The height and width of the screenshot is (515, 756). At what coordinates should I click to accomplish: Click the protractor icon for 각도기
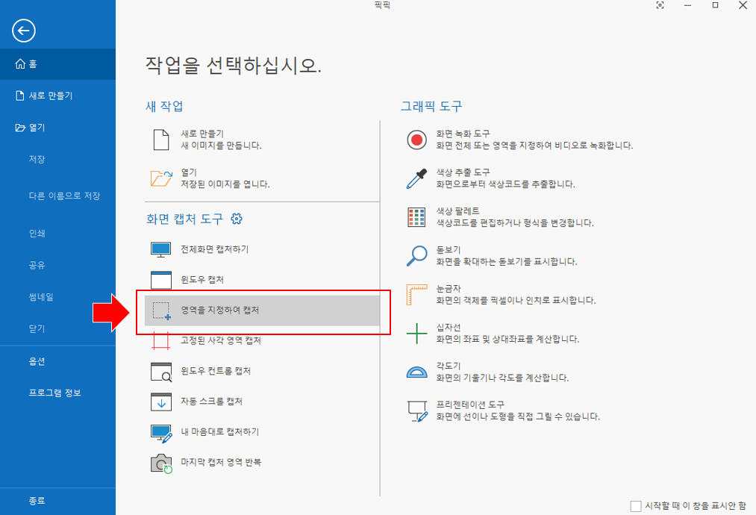coord(416,372)
